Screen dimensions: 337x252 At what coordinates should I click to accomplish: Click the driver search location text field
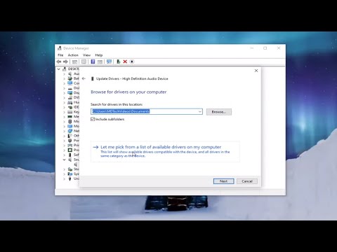tap(145, 111)
